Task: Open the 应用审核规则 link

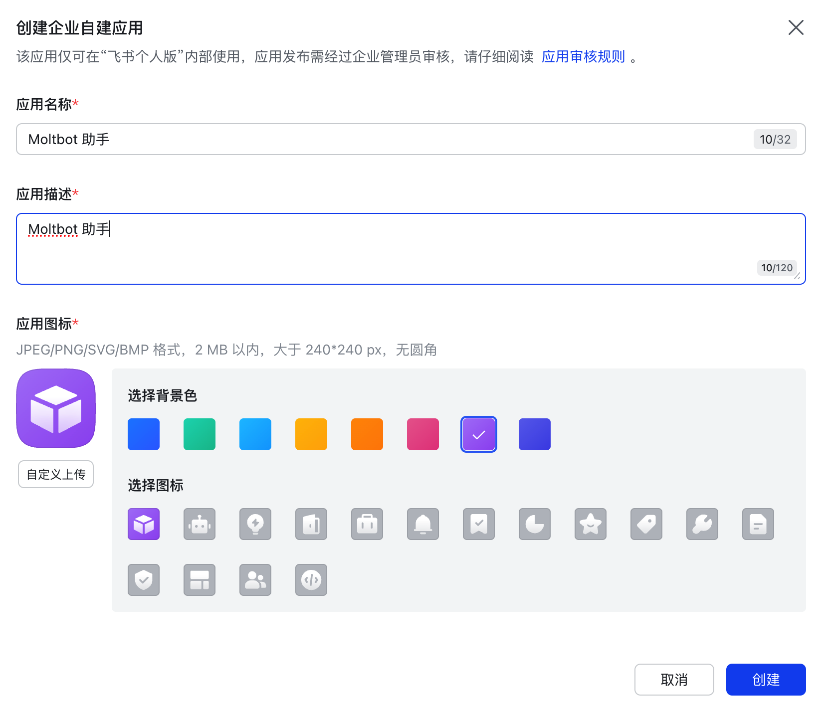Action: [583, 56]
